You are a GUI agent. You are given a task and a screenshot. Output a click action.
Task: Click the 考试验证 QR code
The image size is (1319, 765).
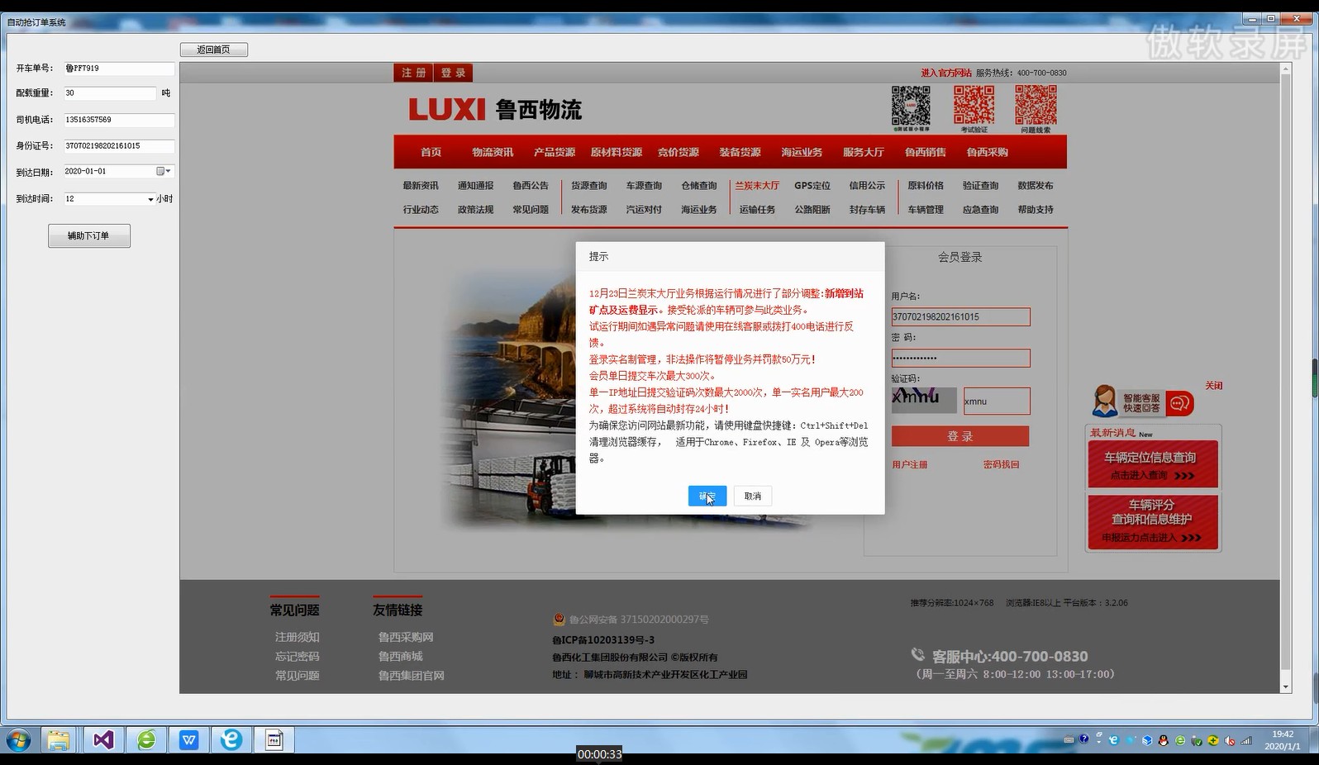974,106
